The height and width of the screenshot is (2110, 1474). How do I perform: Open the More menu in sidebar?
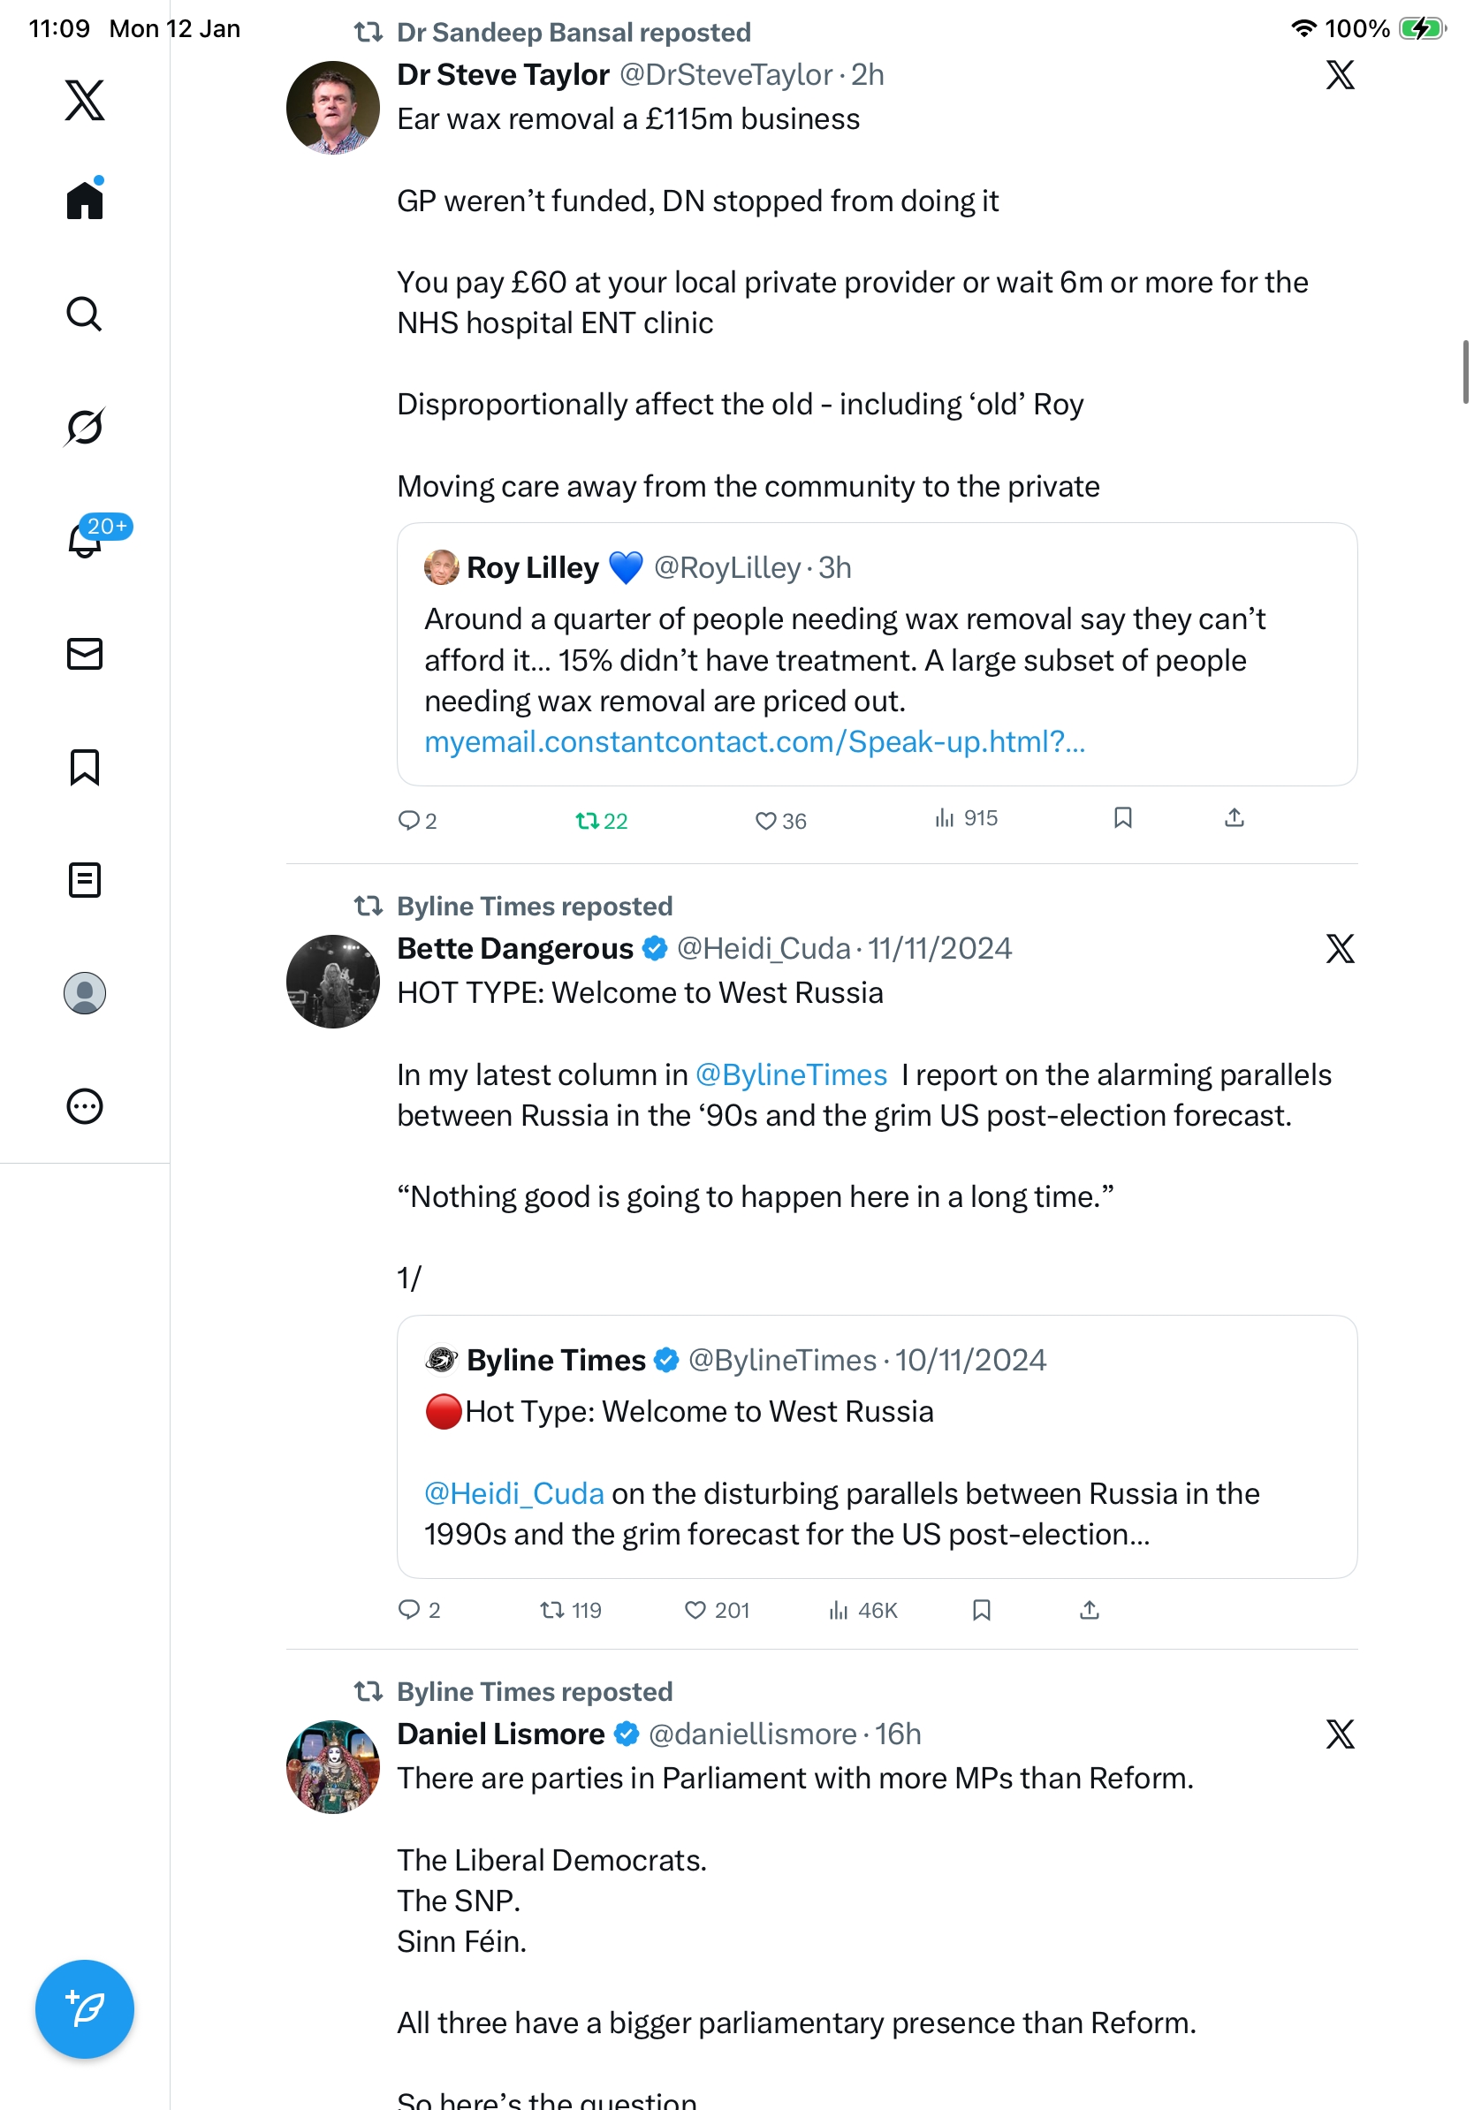click(x=85, y=1106)
